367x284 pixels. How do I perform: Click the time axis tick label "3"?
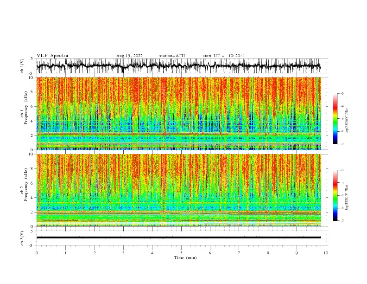[123, 253]
